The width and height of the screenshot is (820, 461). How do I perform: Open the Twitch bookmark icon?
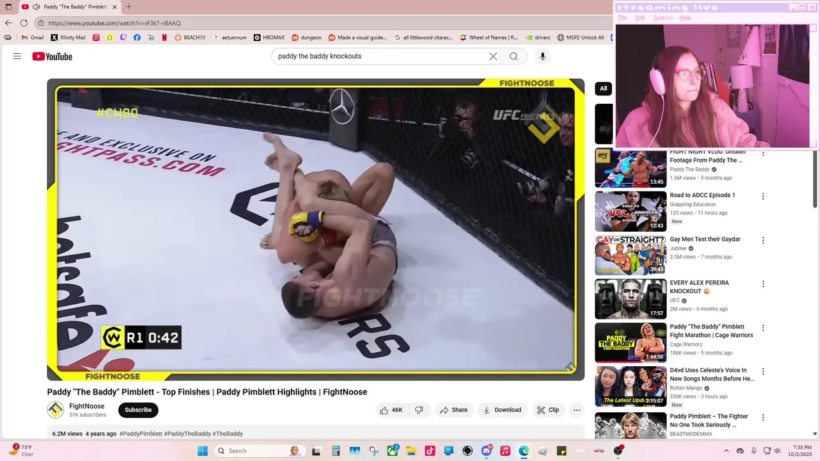click(124, 38)
